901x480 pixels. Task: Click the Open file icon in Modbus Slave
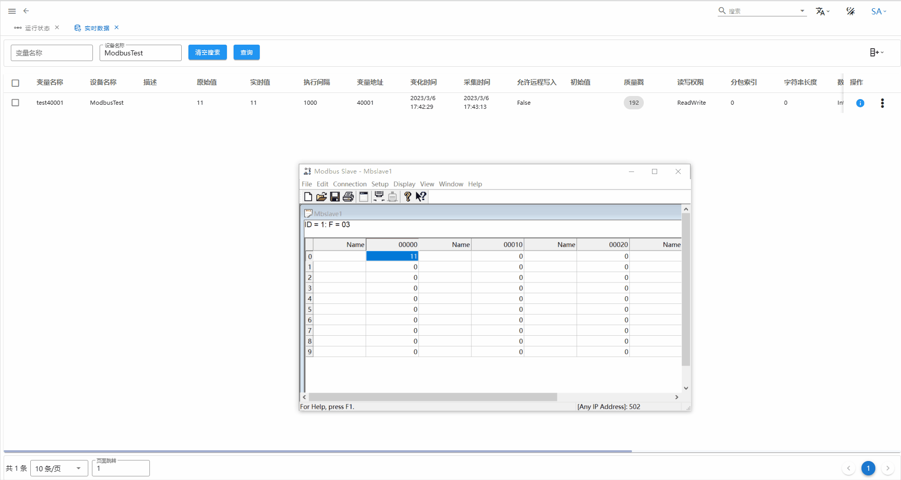pos(321,197)
